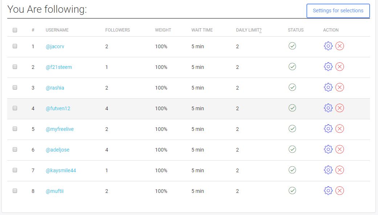
Task: Select the checkbox beside @myfreelive
Action: coord(15,129)
